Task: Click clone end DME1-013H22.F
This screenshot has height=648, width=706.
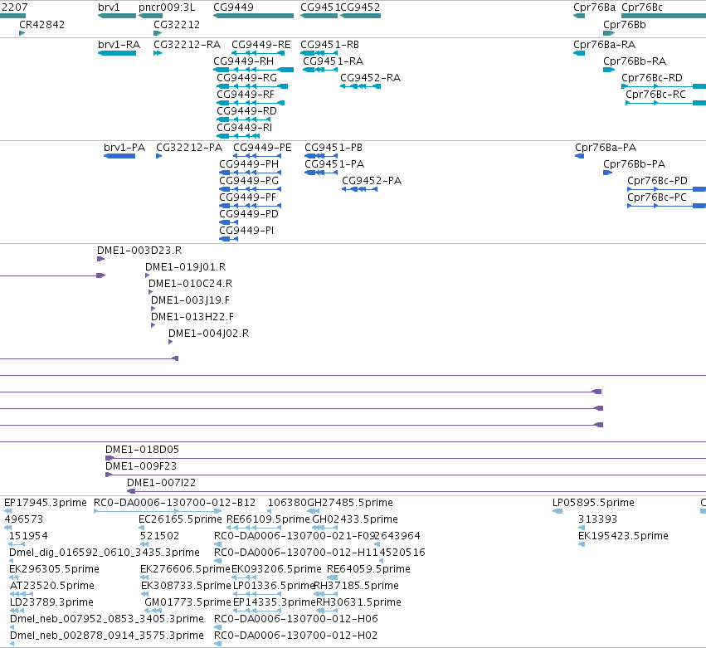Action: coord(192,318)
